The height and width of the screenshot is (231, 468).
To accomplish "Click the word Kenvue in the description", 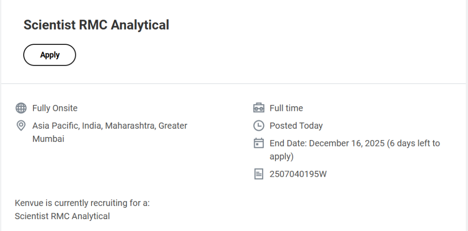I will tap(28, 203).
